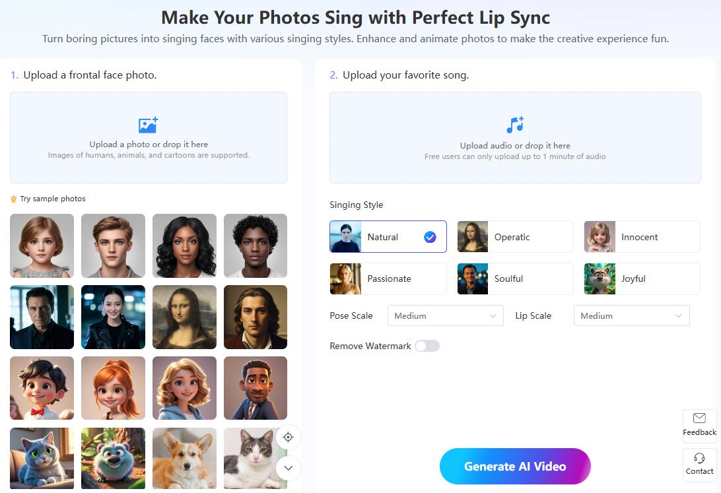Image resolution: width=721 pixels, height=493 pixels.
Task: Pick the corgi dog sample photo
Action: [184, 458]
